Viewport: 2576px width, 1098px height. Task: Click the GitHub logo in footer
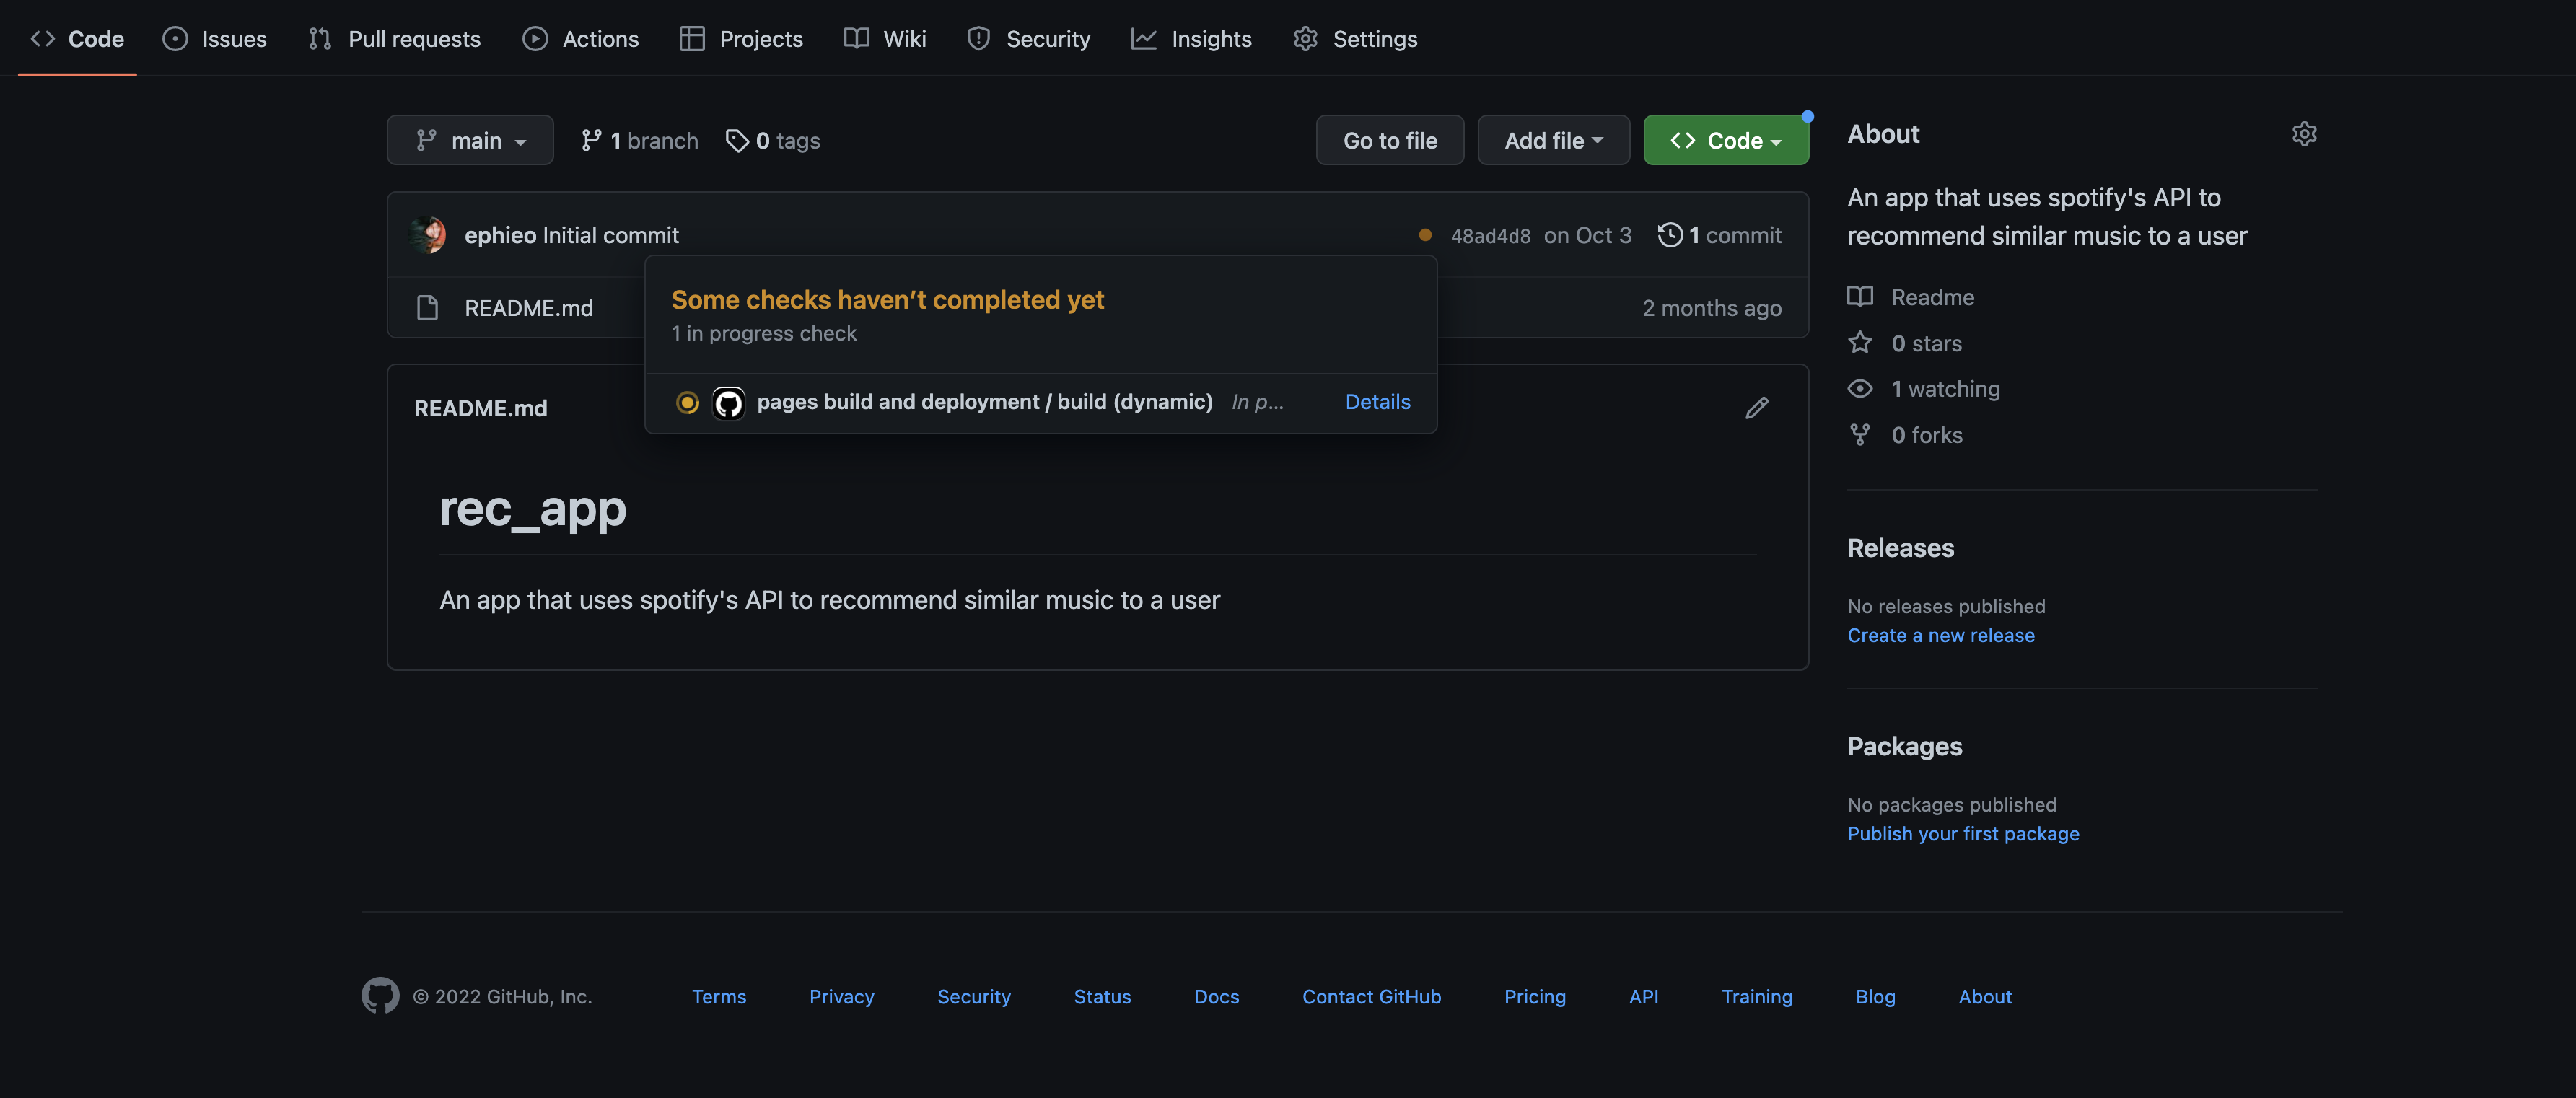coord(380,996)
